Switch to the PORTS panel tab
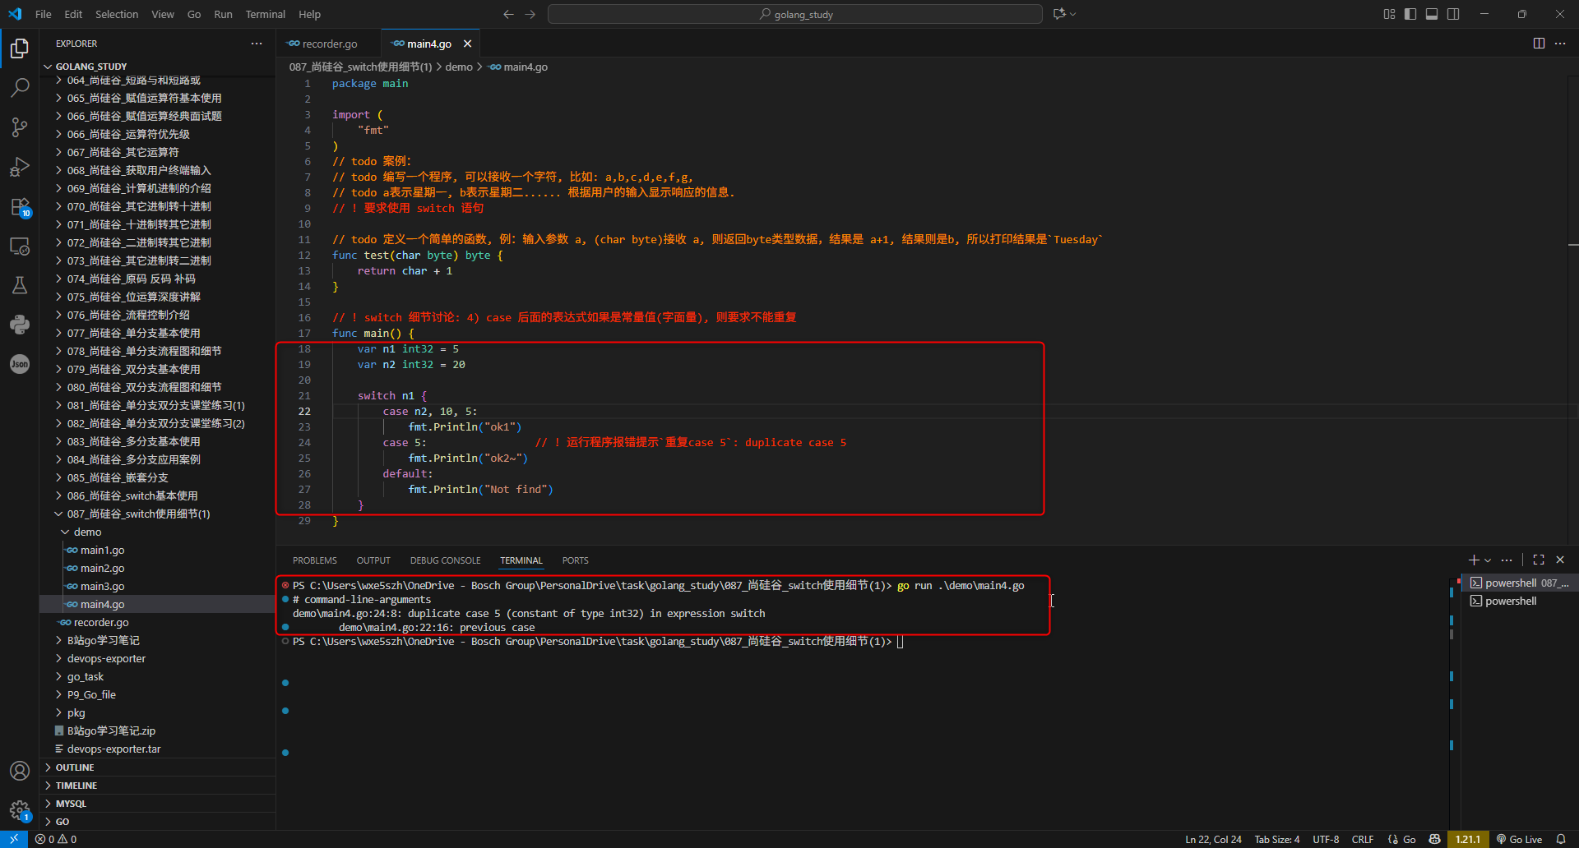This screenshot has height=848, width=1579. tap(575, 560)
